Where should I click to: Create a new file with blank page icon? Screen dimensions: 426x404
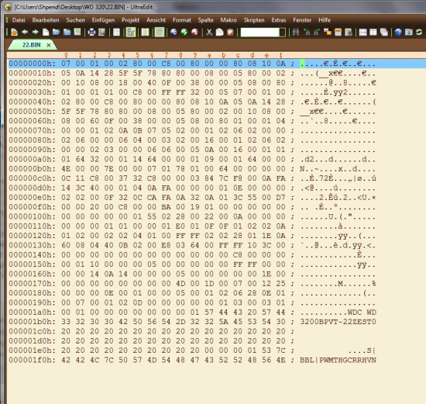46,32
